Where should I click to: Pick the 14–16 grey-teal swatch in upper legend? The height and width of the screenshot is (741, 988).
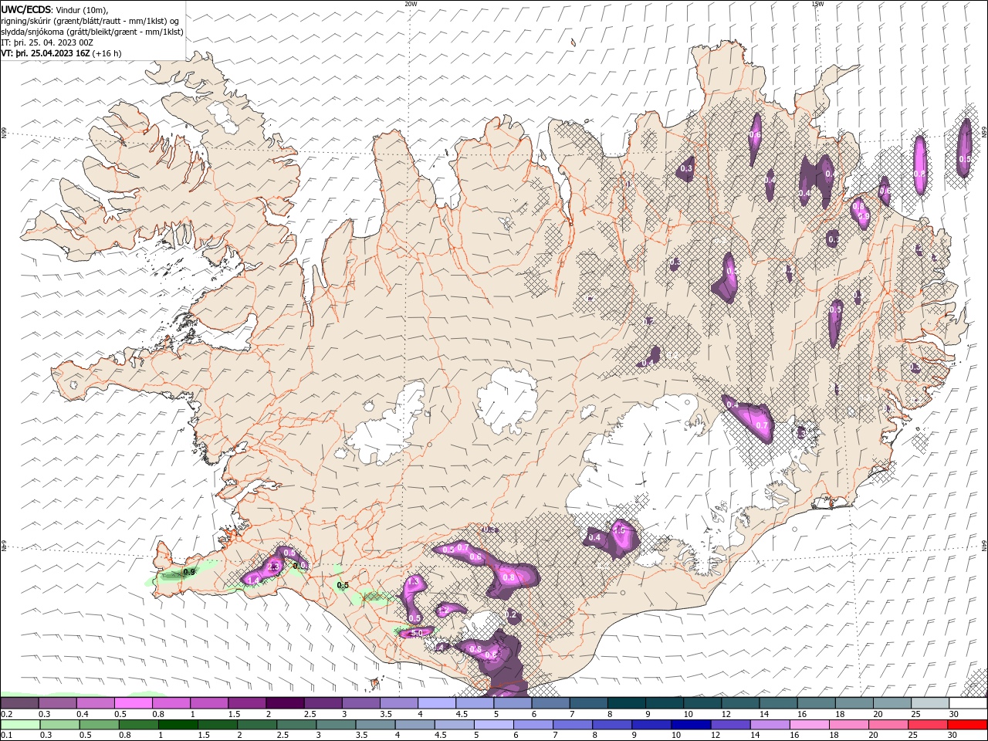pyautogui.click(x=779, y=703)
